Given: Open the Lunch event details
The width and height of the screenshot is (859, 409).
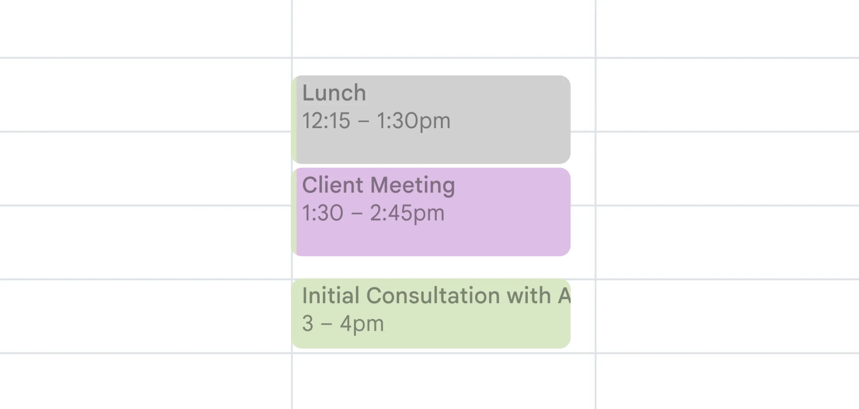Looking at the screenshot, I should tap(431, 119).
